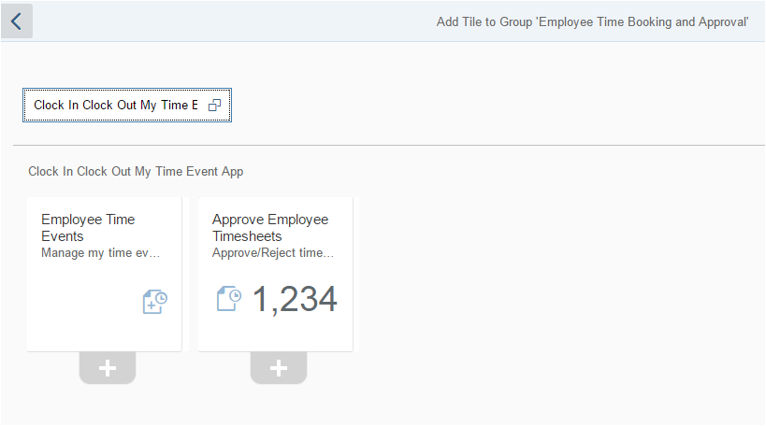Viewport: 766px width, 426px height.
Task: Select the Employee Time Events tile
Action: tap(105, 275)
